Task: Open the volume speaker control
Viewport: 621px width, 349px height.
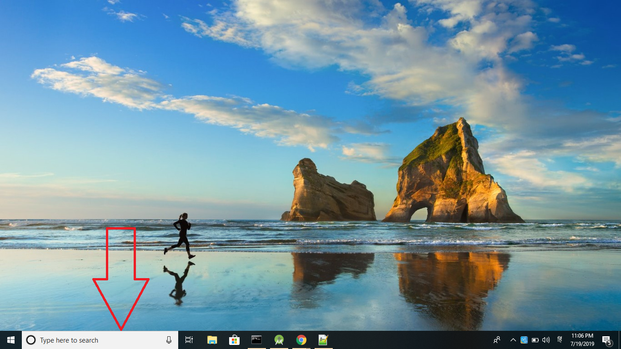Action: pos(546,340)
